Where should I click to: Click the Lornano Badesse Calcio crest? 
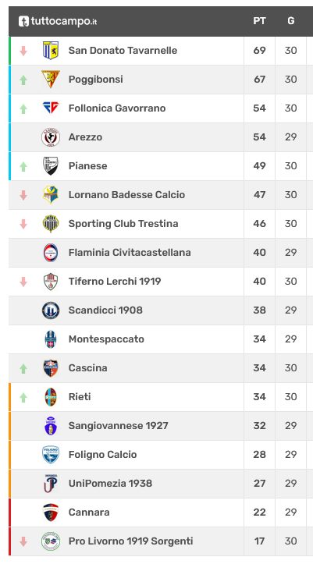point(51,194)
